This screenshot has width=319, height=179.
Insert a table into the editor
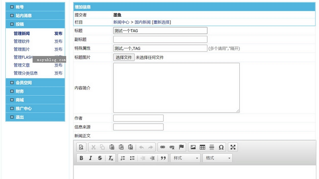pos(202,147)
